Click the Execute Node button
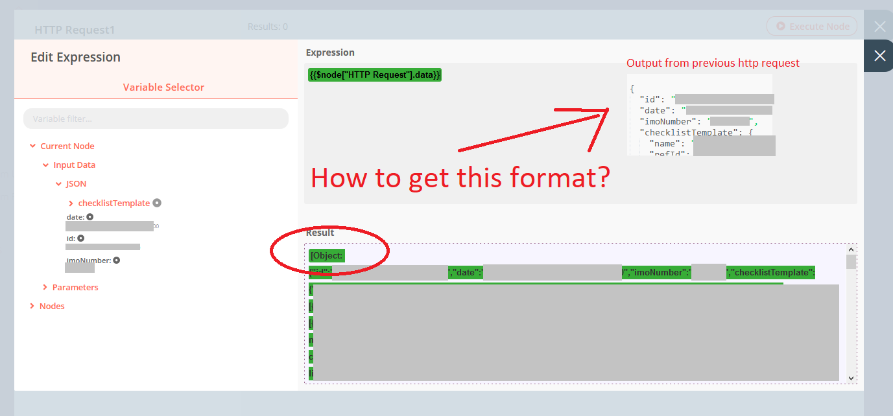This screenshot has height=416, width=893. [x=812, y=27]
